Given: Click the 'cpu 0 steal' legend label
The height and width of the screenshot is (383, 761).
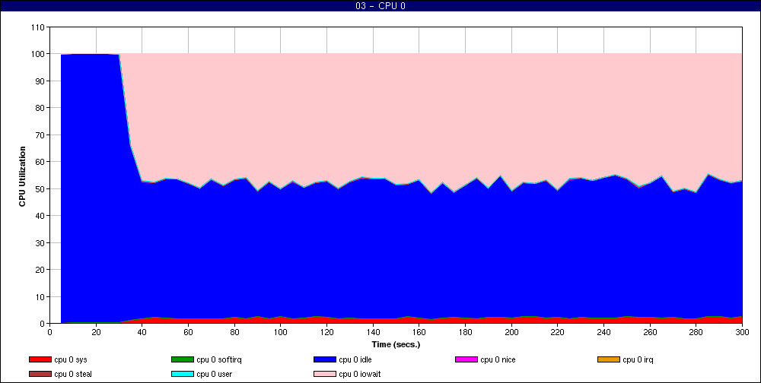Looking at the screenshot, I should coord(73,375).
